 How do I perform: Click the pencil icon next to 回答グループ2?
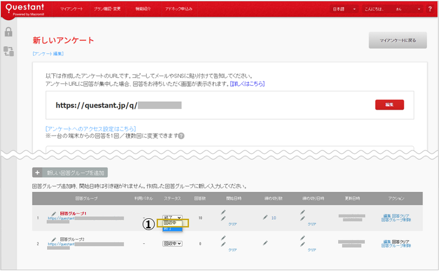click(54, 239)
